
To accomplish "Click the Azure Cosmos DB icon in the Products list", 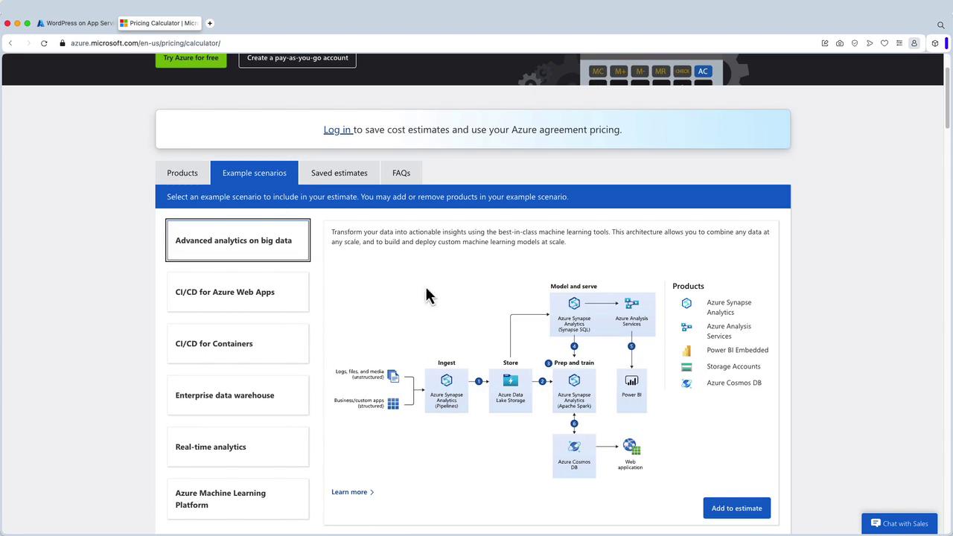I will (686, 383).
